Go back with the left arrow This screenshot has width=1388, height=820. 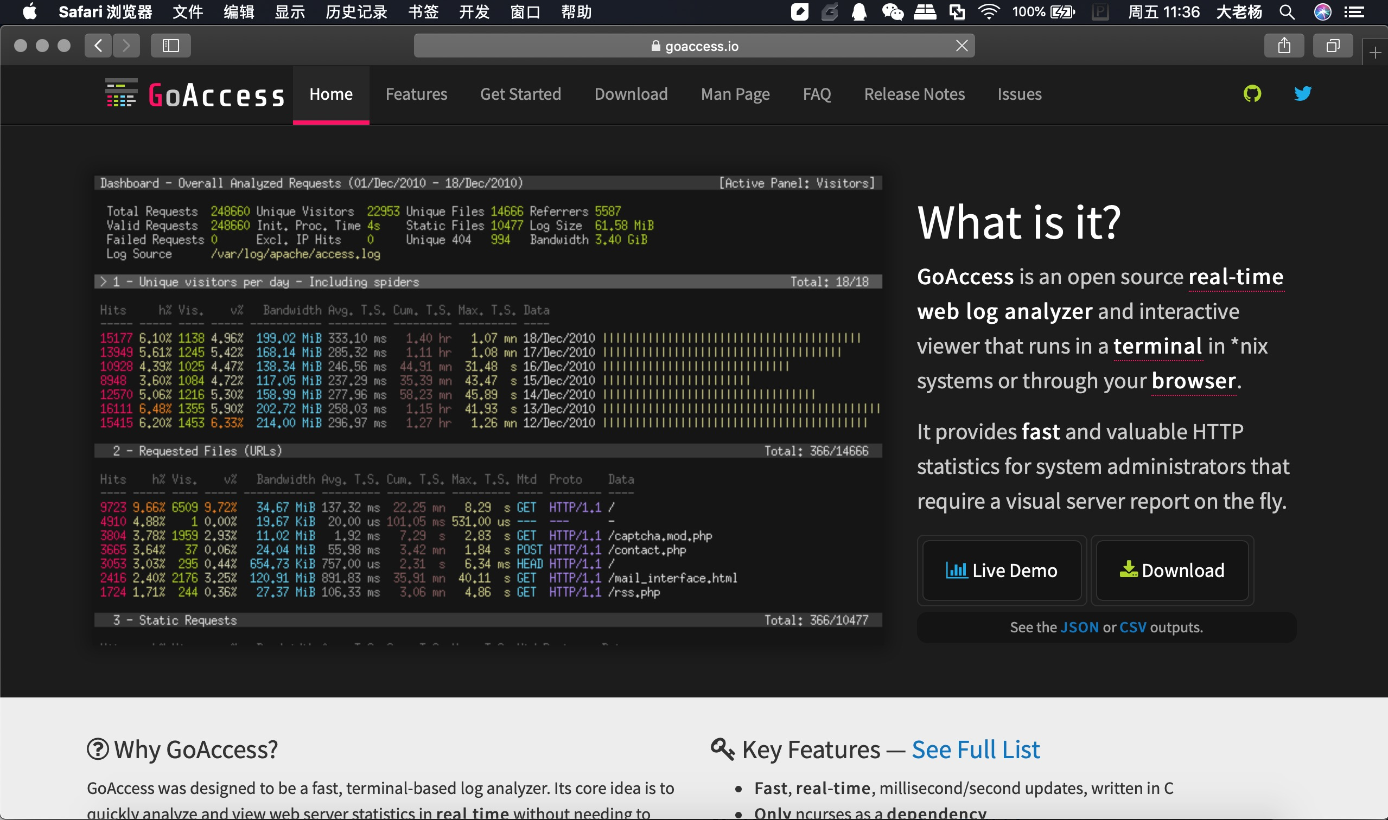click(98, 46)
